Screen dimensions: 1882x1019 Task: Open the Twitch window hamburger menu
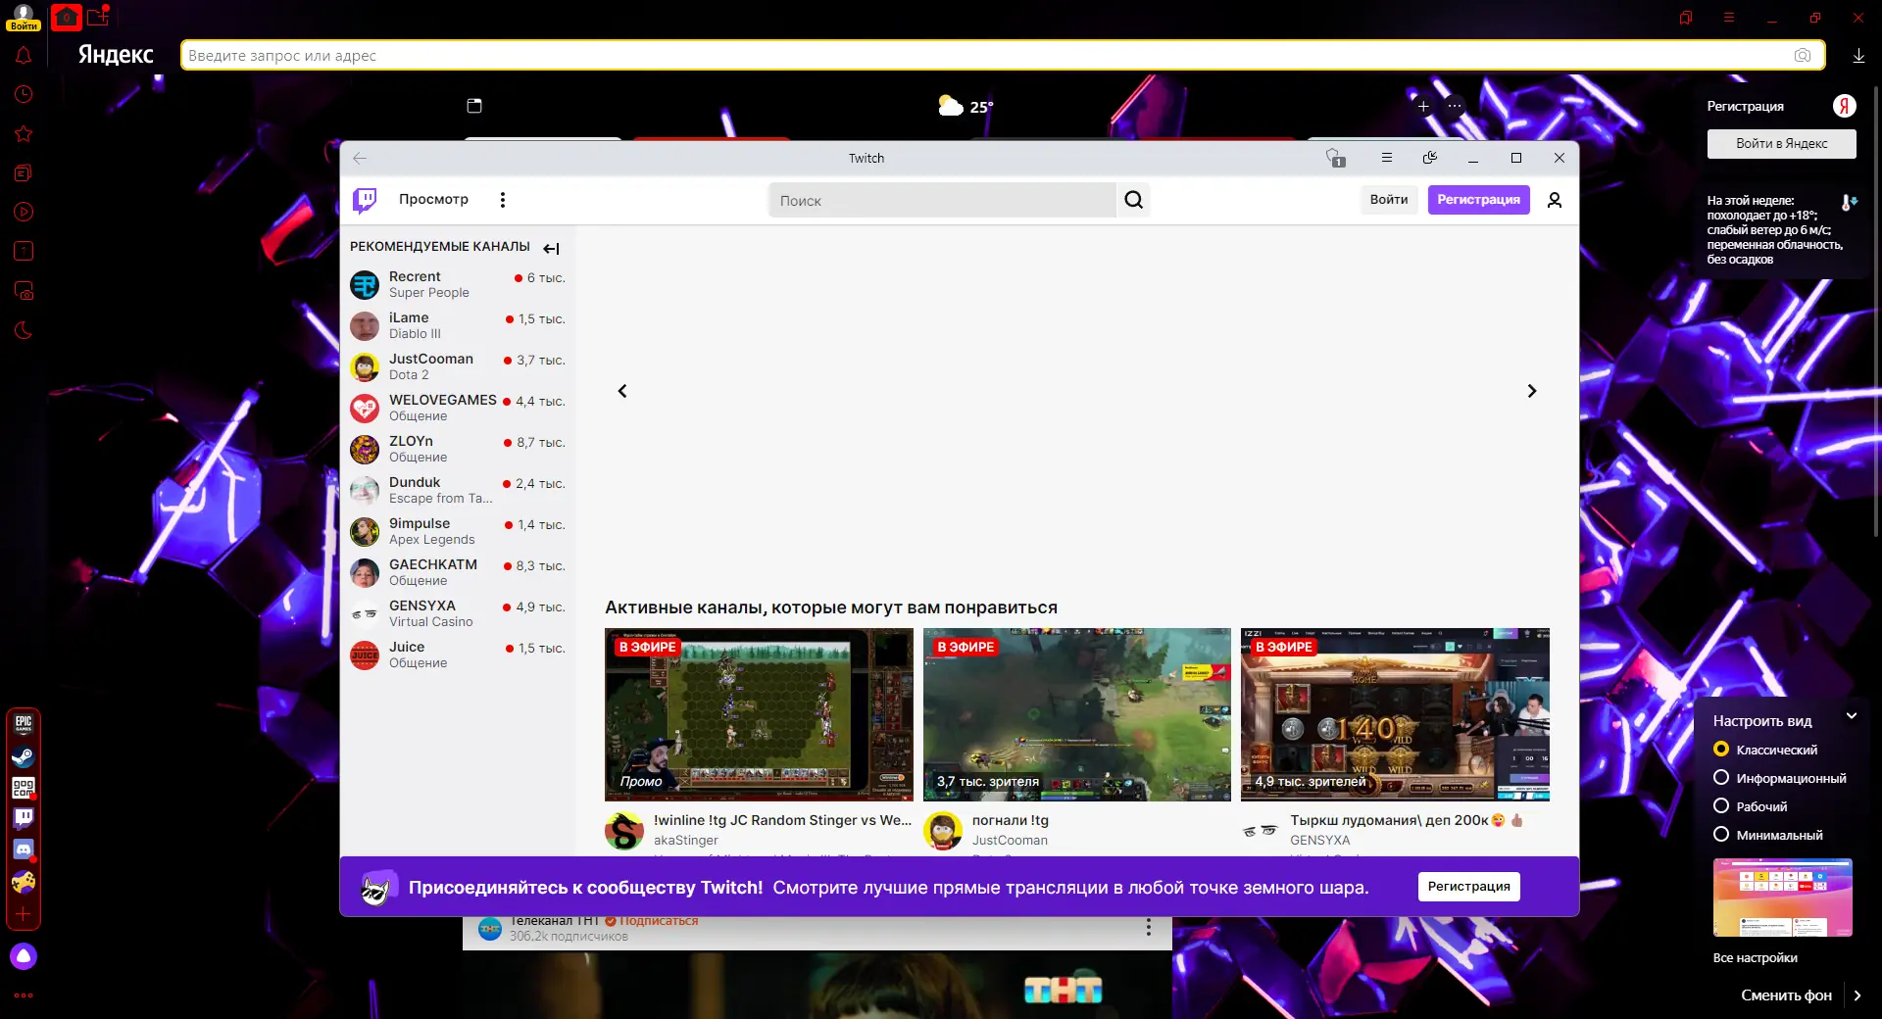pos(1386,158)
